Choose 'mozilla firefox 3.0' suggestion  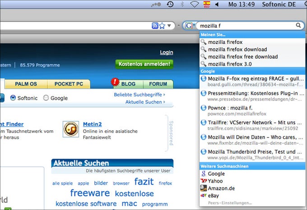click(x=252, y=64)
